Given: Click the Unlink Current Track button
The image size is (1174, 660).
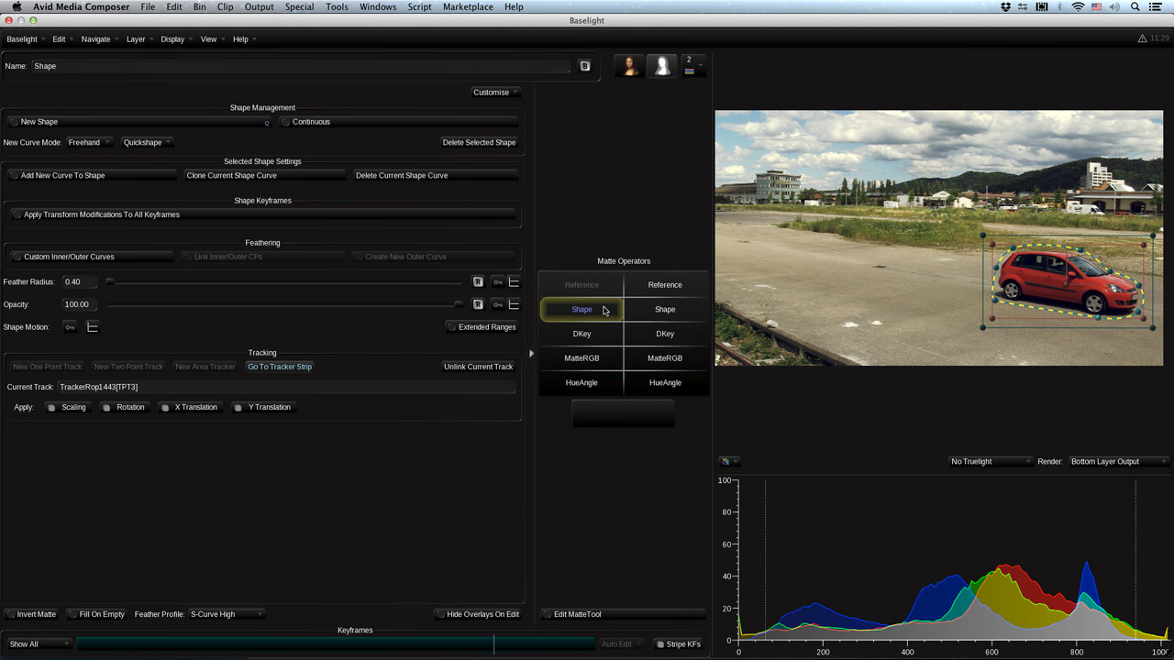Looking at the screenshot, I should click(x=478, y=367).
